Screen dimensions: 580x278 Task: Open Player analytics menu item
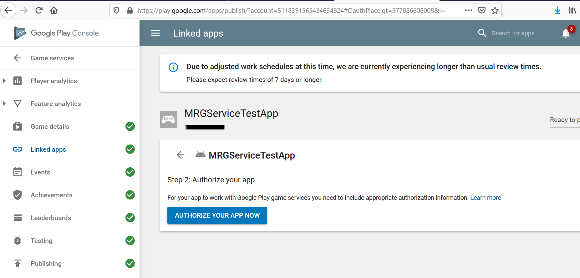[x=54, y=81]
